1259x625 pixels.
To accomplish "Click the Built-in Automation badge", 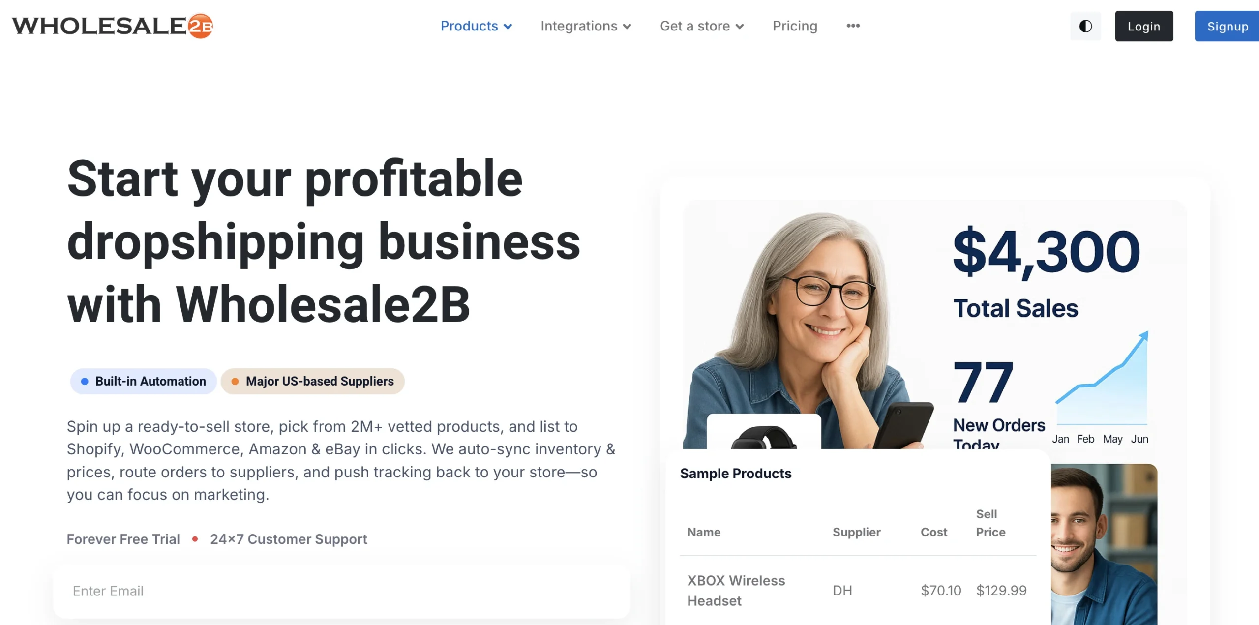I will click(x=143, y=381).
